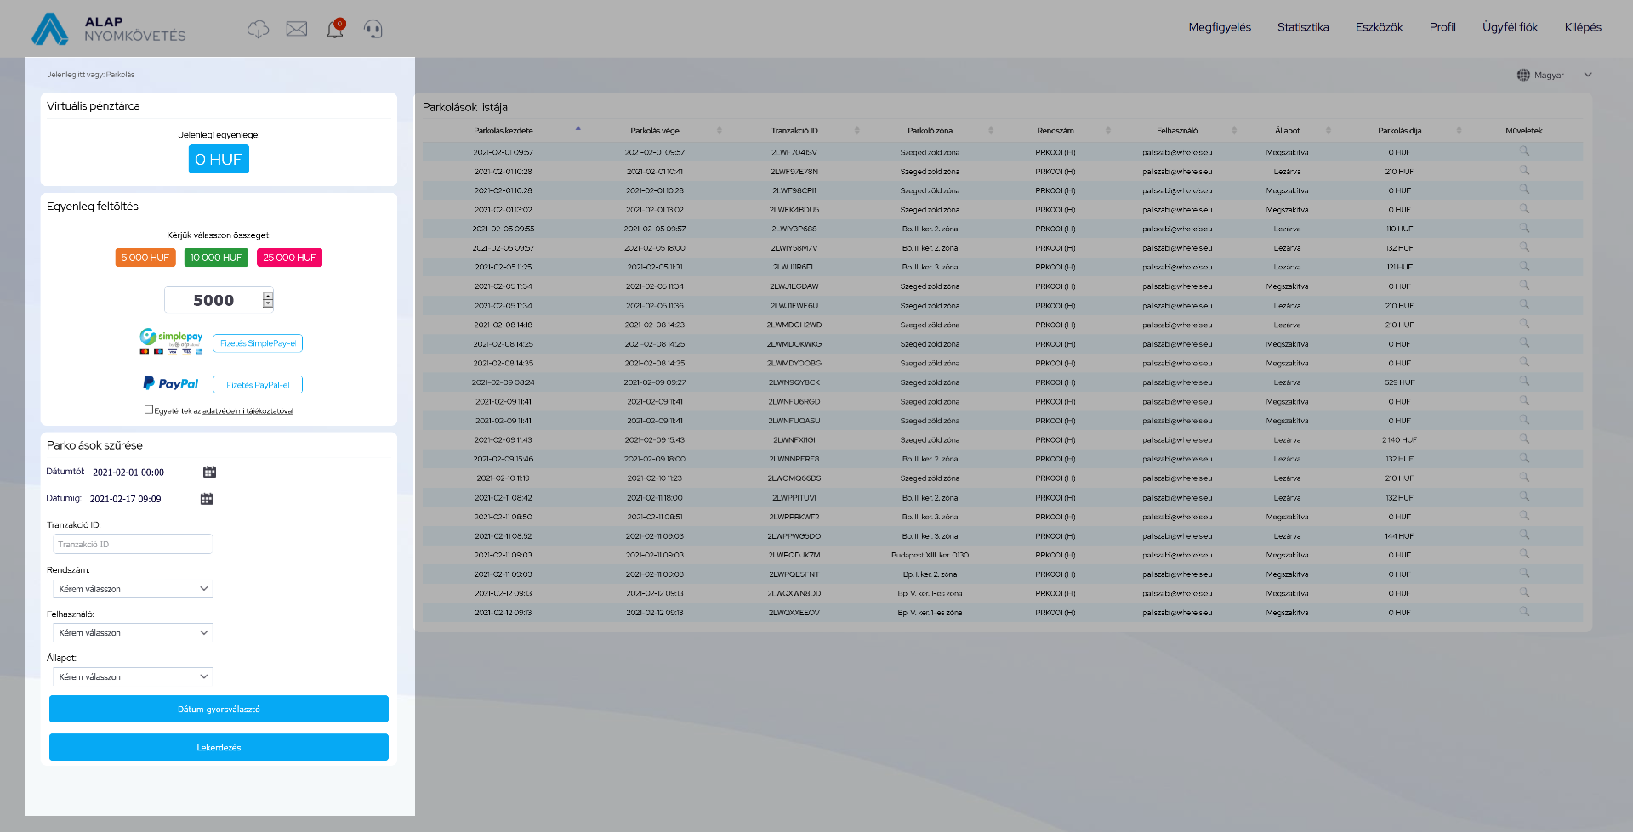Click the globe language icon
The height and width of the screenshot is (832, 1633).
(1523, 75)
